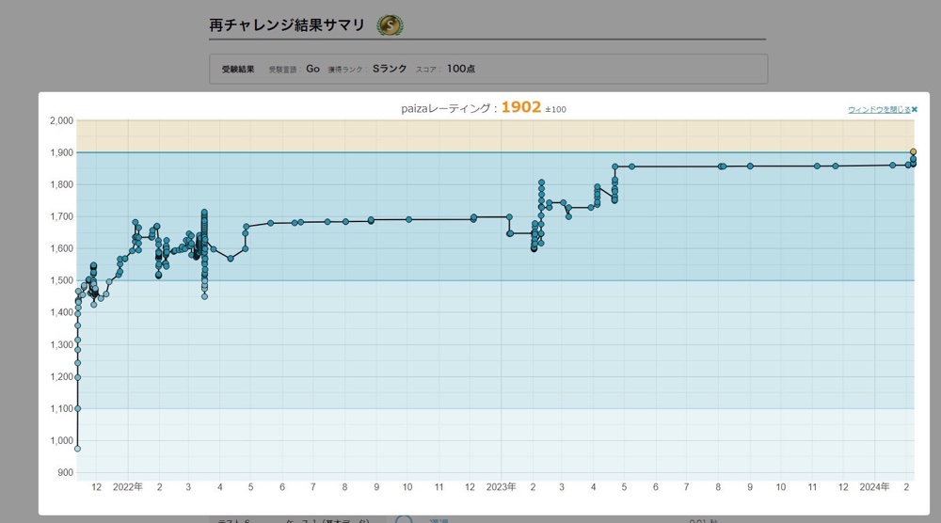
Task: Select the lowest first data point below 1,000
Action: click(77, 449)
